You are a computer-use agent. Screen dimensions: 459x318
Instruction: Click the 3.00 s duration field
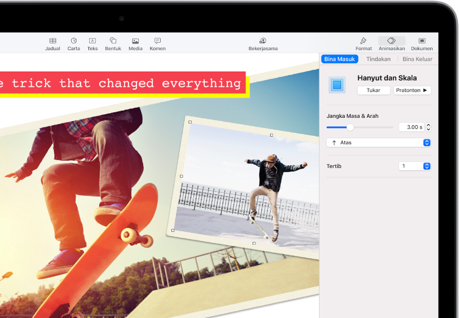pos(411,127)
